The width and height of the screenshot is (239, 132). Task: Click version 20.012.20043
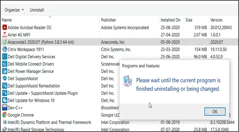[x=221, y=28]
